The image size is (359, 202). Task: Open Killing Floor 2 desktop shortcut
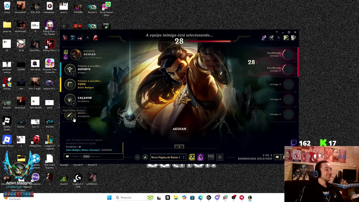pyautogui.click(x=50, y=46)
